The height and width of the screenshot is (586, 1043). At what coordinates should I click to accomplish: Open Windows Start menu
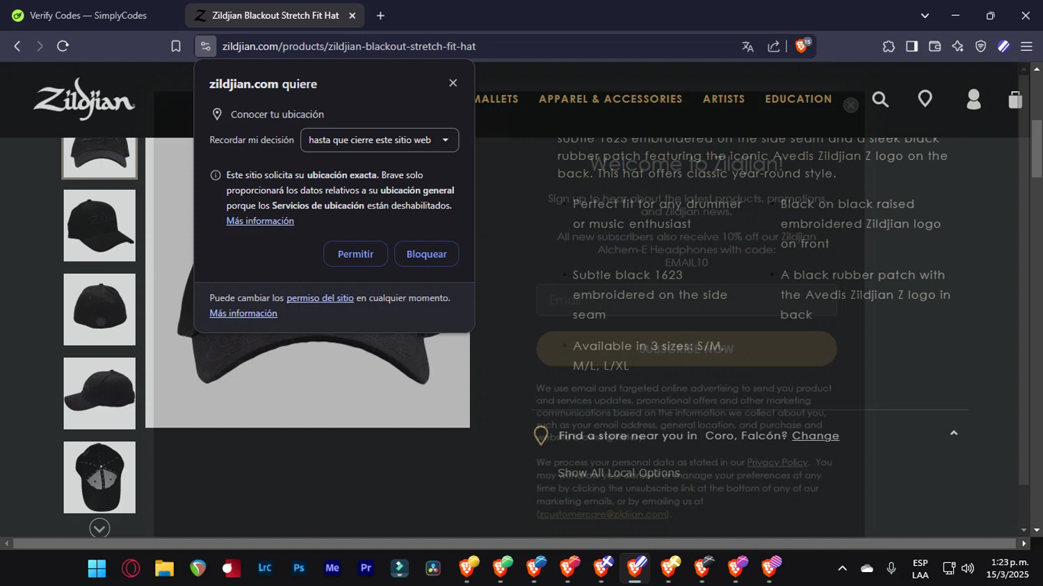pyautogui.click(x=97, y=568)
